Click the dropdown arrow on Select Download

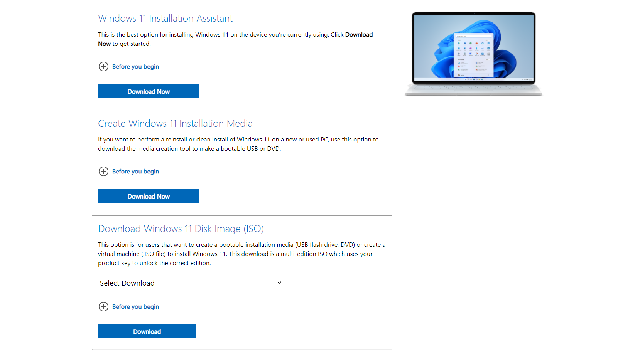(x=279, y=283)
